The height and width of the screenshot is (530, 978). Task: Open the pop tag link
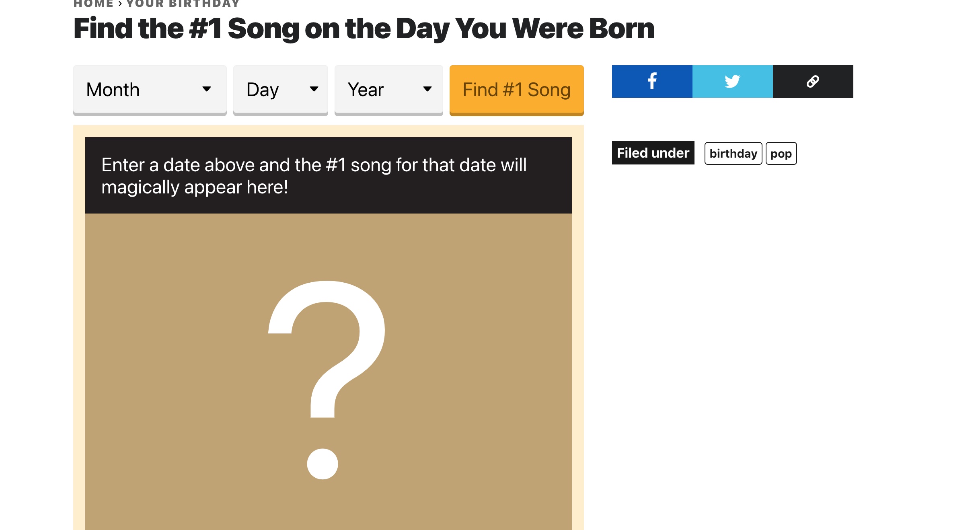click(x=781, y=153)
